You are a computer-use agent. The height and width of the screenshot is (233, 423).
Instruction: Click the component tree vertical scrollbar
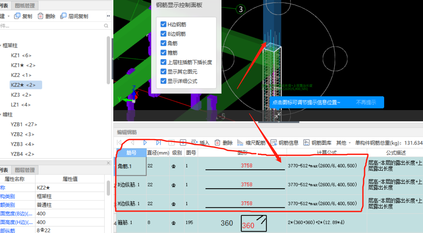pyautogui.click(x=108, y=61)
